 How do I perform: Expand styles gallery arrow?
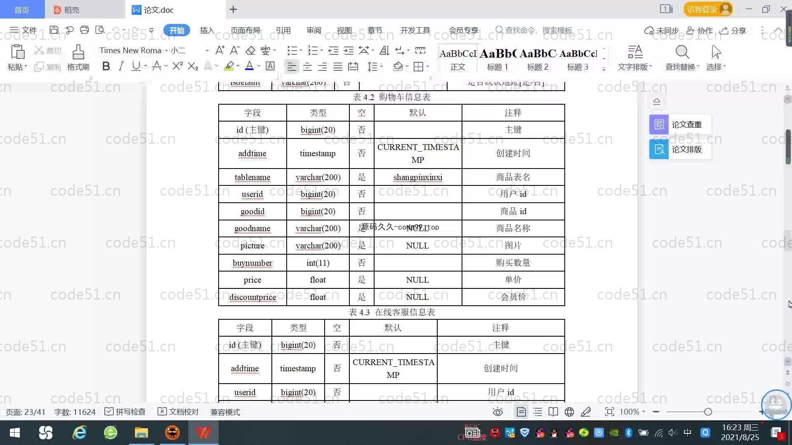pos(603,69)
